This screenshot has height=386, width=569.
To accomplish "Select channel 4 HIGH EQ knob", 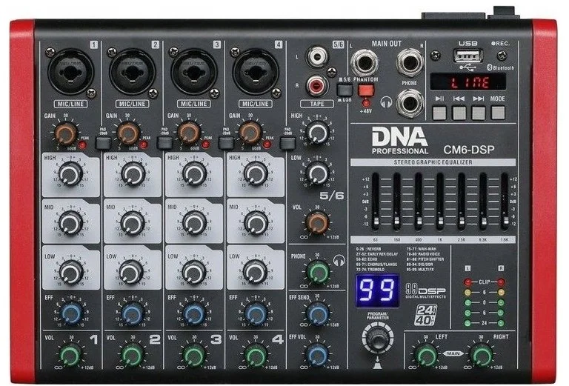I will point(256,174).
